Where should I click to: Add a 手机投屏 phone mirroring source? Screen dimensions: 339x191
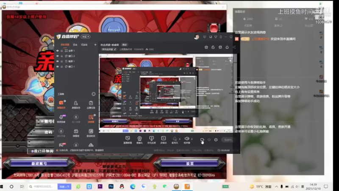pos(152,140)
